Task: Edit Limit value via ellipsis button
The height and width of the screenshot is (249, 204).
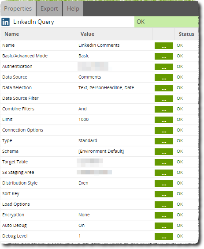Action: click(x=164, y=120)
